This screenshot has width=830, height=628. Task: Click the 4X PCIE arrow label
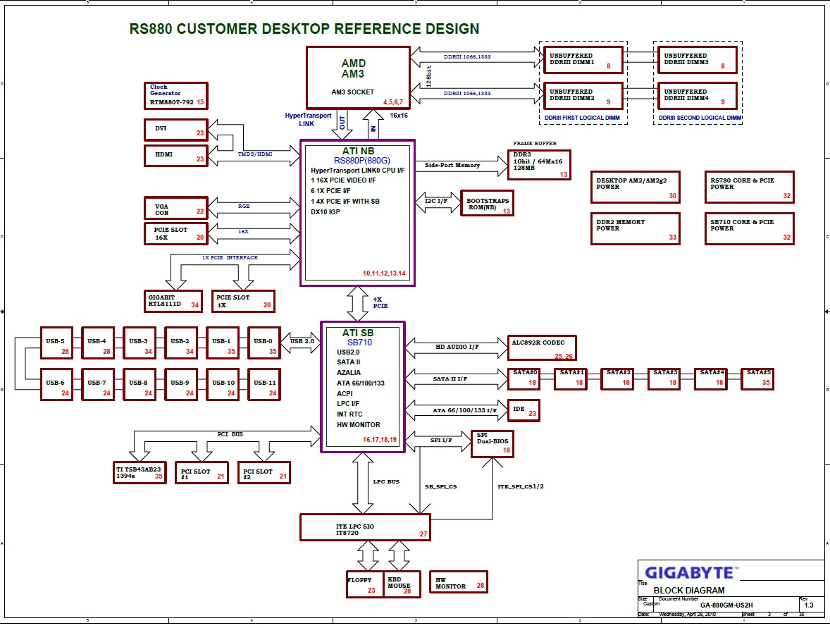[x=380, y=302]
